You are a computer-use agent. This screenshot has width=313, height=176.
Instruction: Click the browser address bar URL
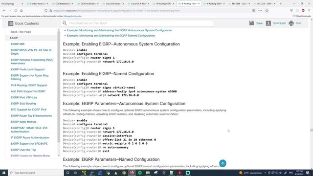[x=116, y=11]
